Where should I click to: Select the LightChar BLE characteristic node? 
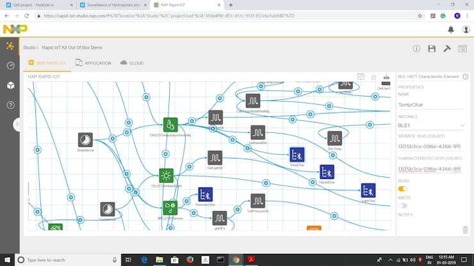tap(368, 191)
